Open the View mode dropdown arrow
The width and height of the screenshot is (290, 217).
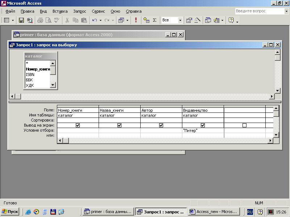click(13, 20)
